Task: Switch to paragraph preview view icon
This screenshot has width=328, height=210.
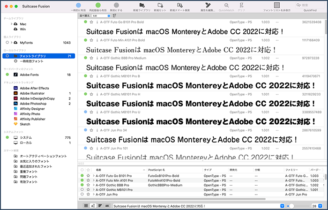Action: (100, 206)
